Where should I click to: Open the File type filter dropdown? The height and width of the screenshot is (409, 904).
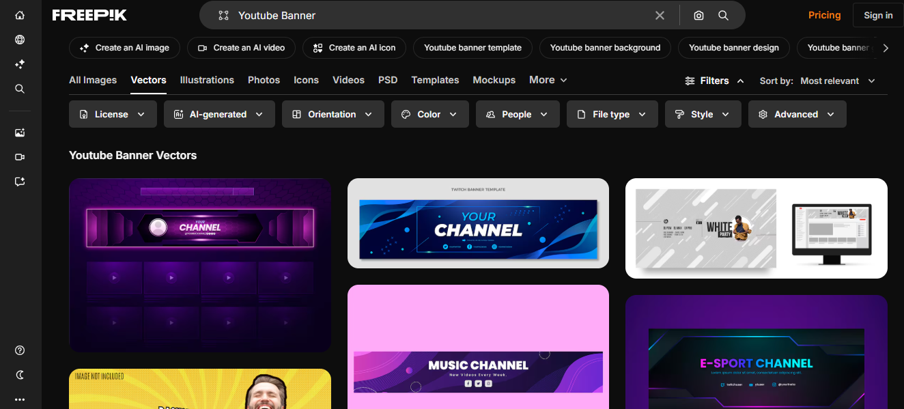coord(612,114)
